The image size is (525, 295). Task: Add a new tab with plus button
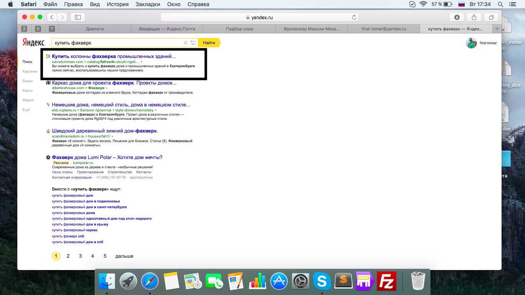[497, 29]
